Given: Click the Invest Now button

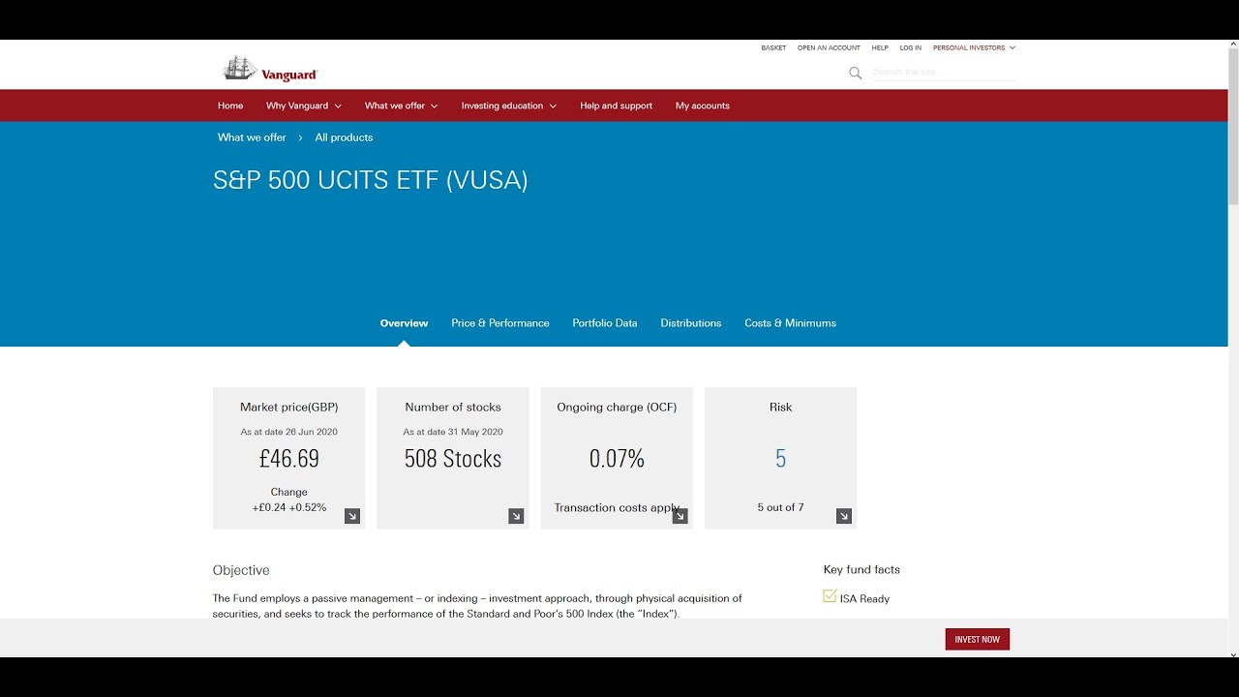Looking at the screenshot, I should 978,639.
